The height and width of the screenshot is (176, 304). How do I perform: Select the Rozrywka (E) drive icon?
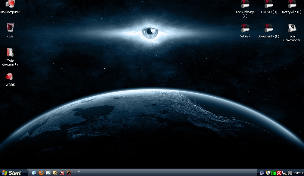pyautogui.click(x=292, y=7)
